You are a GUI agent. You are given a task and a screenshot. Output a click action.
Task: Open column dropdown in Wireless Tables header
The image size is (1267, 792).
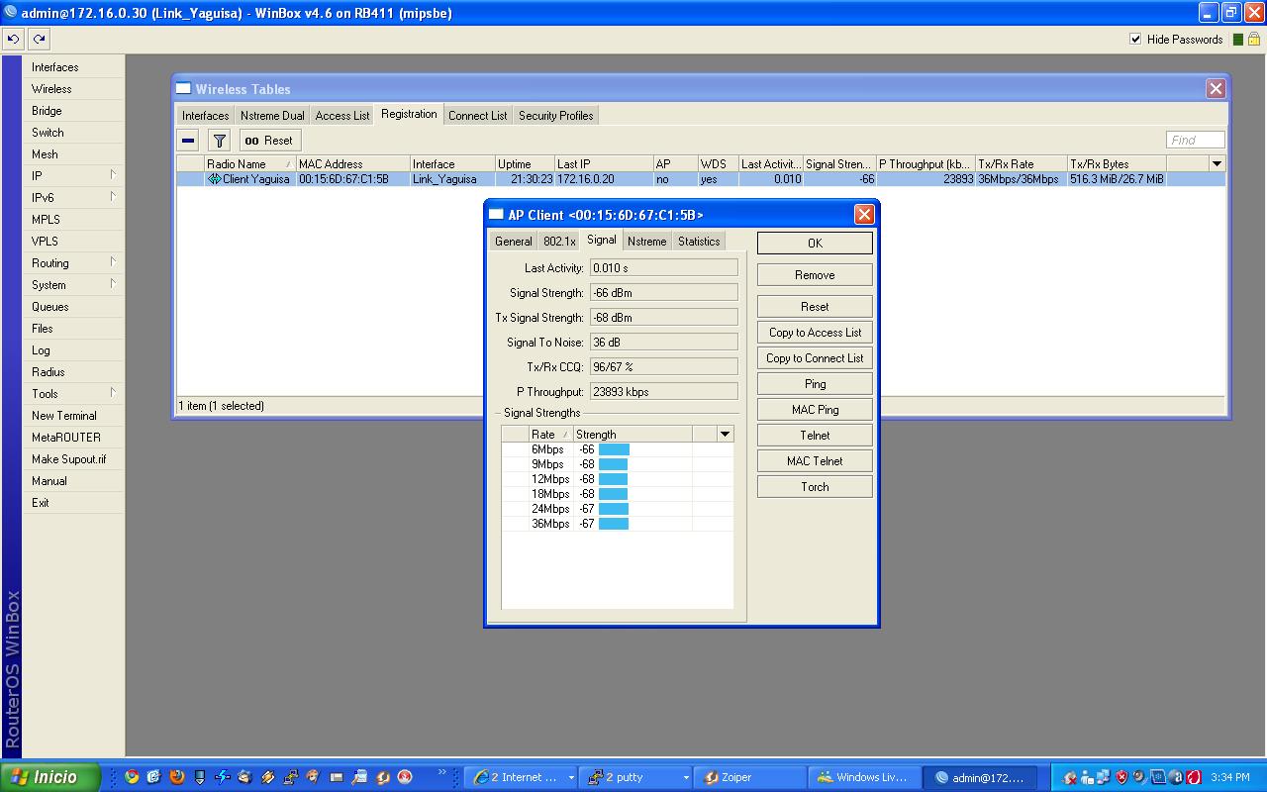1217,163
